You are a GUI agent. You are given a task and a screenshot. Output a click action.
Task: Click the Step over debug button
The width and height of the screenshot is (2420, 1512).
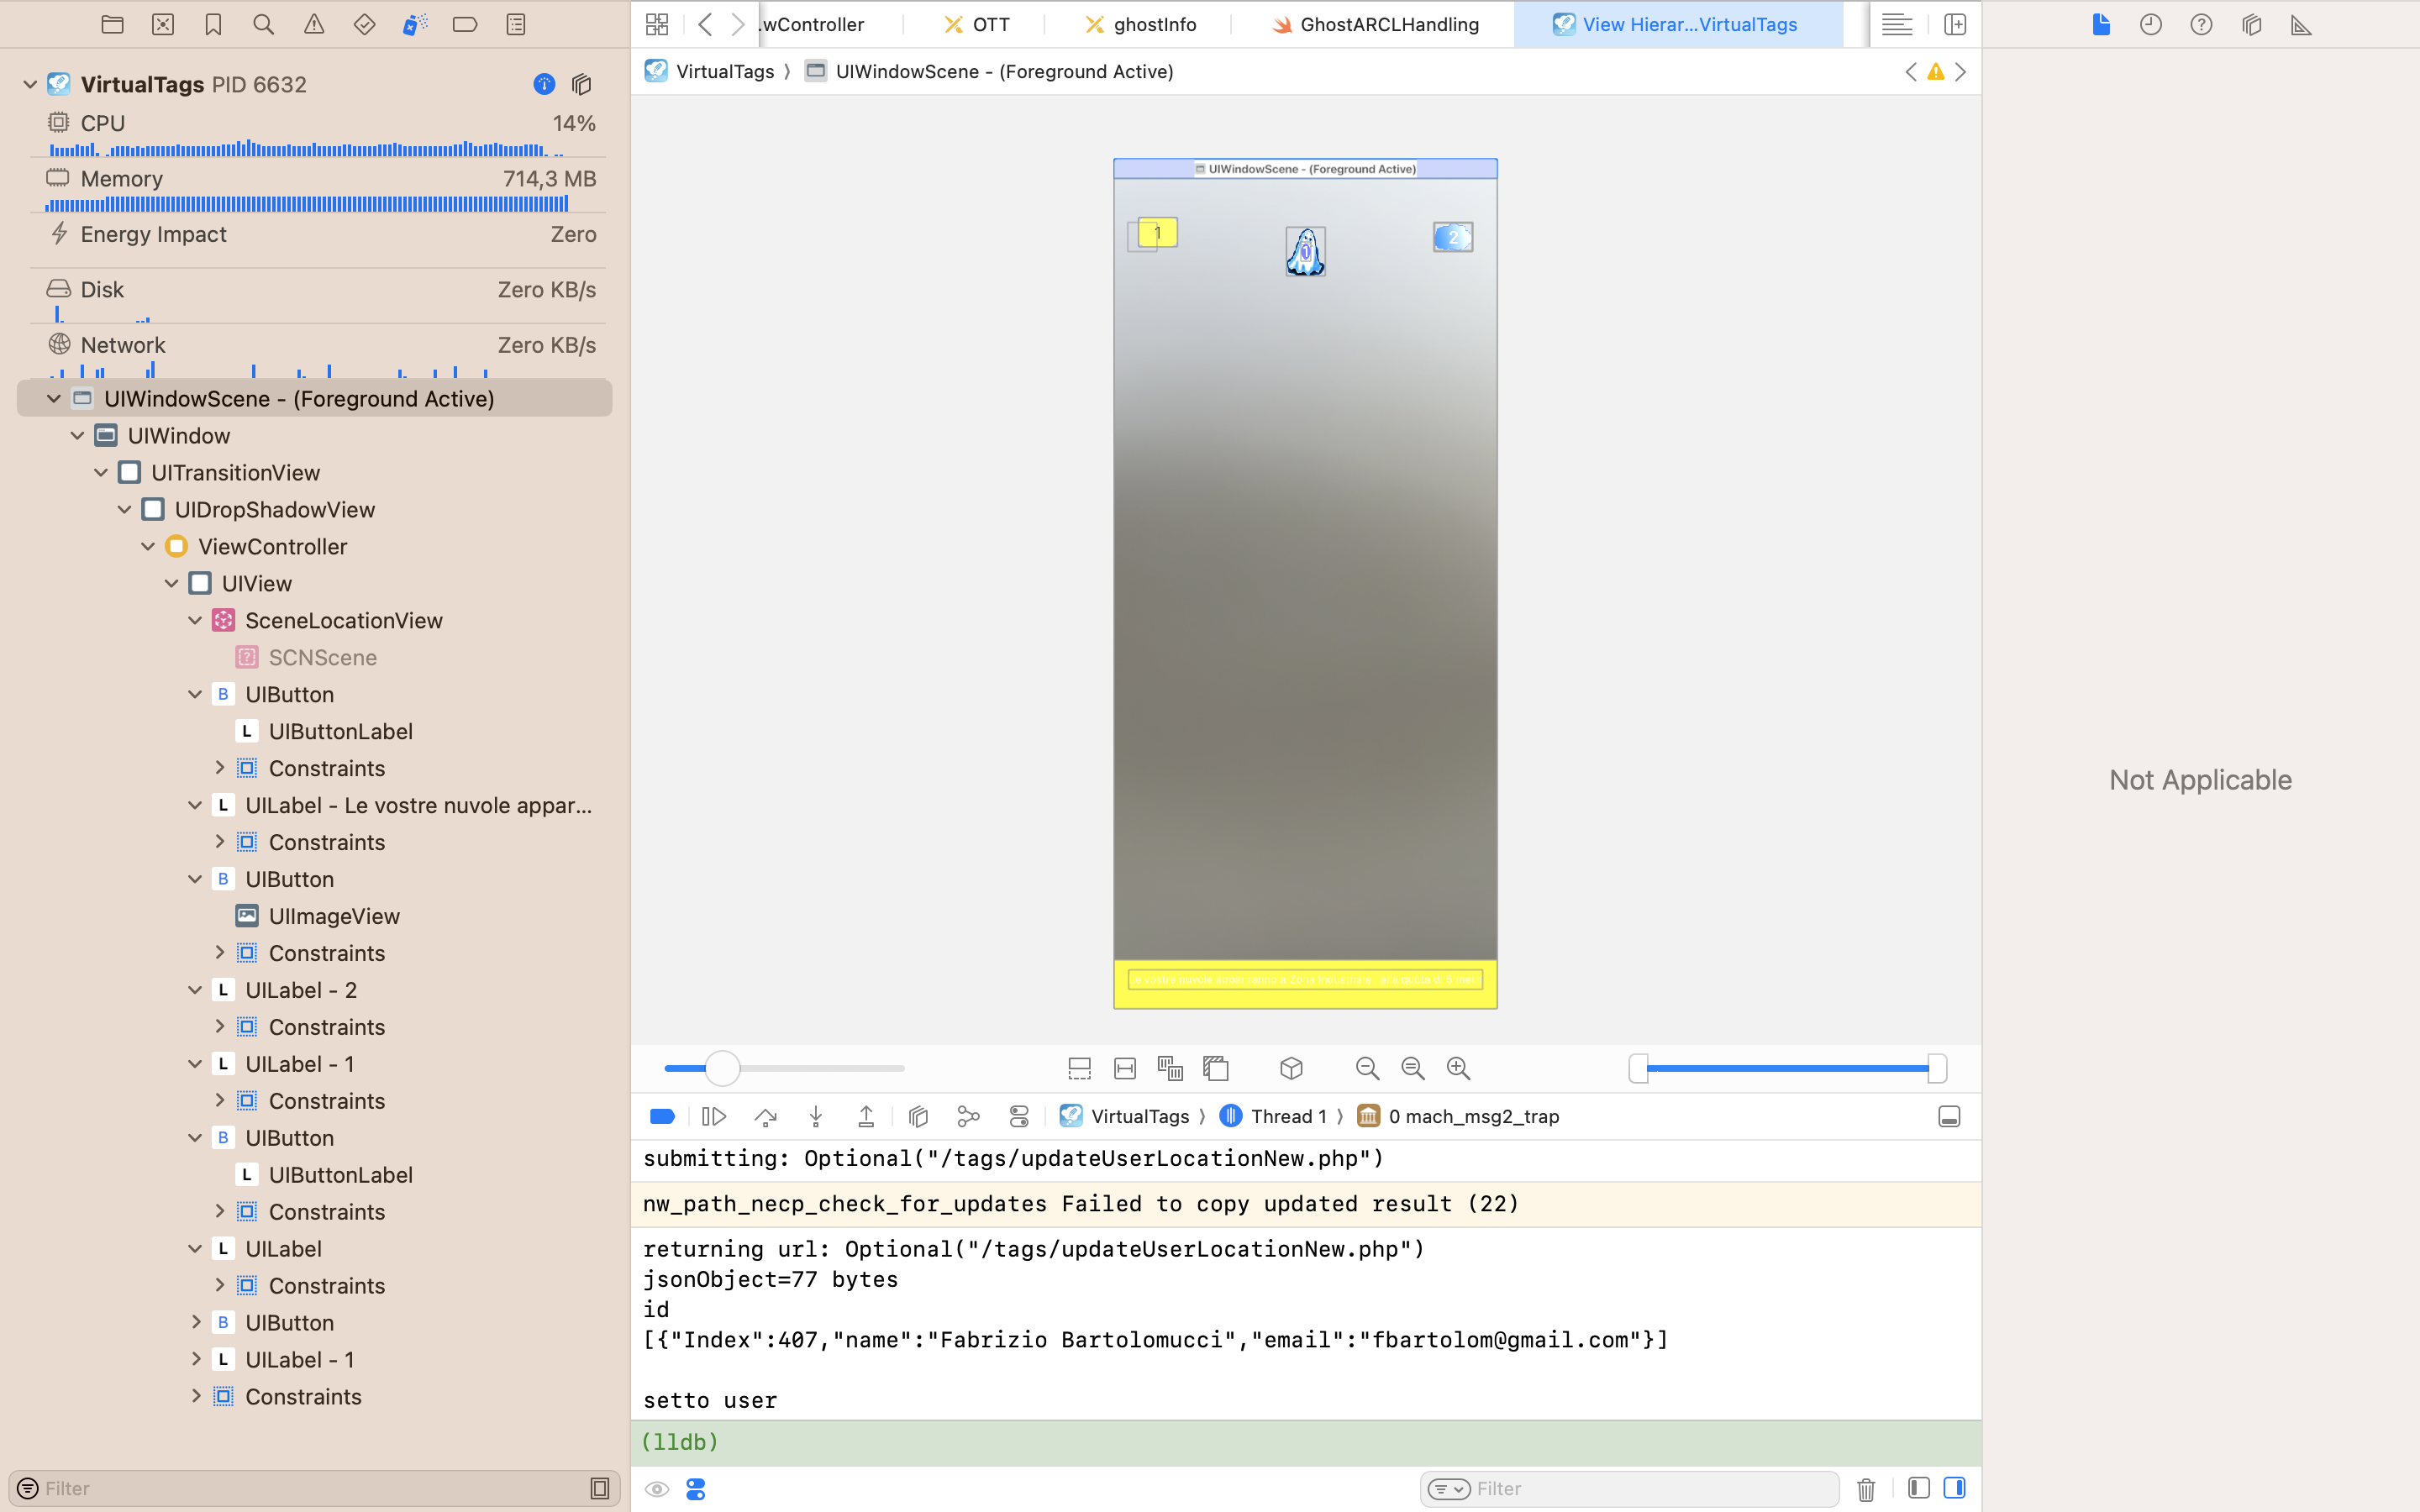766,1116
